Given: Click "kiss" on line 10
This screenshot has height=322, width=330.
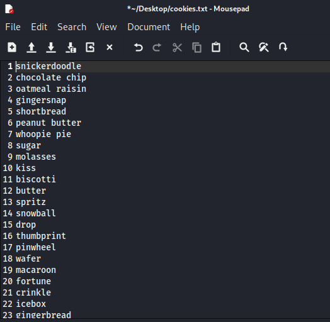Looking at the screenshot, I should point(26,168).
